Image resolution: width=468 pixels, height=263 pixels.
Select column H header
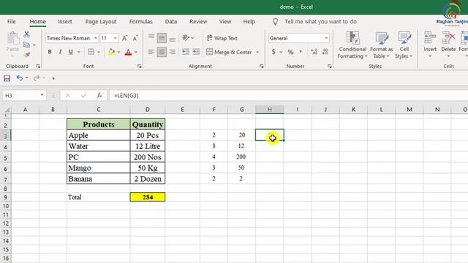click(x=270, y=110)
